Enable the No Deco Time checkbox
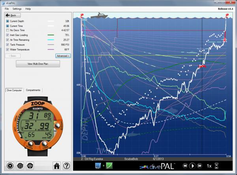237x175 pixels. 8,30
